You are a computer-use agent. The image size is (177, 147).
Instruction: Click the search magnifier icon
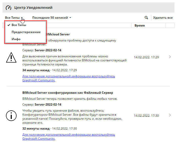pos(146,18)
